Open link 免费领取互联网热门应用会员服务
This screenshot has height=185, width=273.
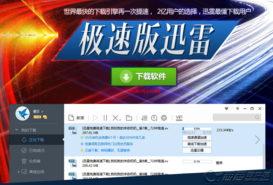point(109,144)
